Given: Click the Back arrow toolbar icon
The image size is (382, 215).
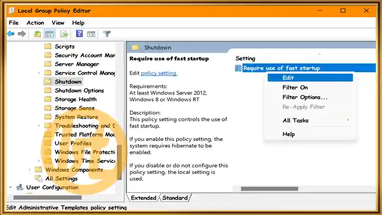Looking at the screenshot, I should click(11, 34).
